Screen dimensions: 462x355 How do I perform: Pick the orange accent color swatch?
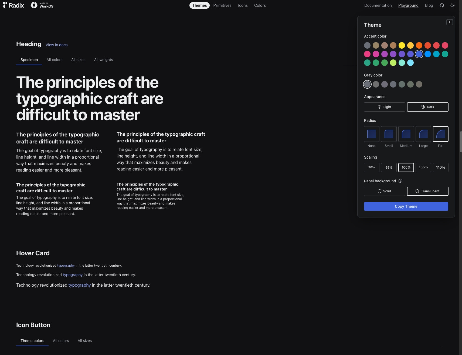click(x=419, y=45)
